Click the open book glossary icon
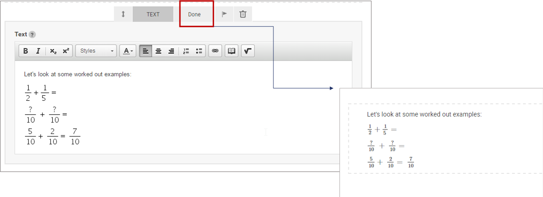 tap(231, 51)
